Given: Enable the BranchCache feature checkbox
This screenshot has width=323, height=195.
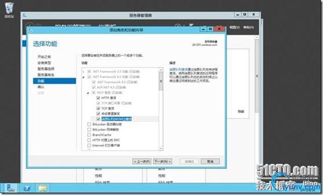Looking at the screenshot, I should [89, 135].
